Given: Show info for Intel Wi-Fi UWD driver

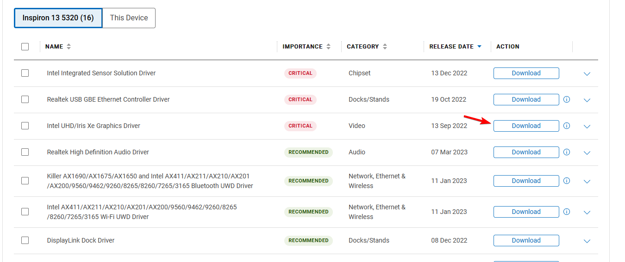Looking at the screenshot, I should (567, 212).
